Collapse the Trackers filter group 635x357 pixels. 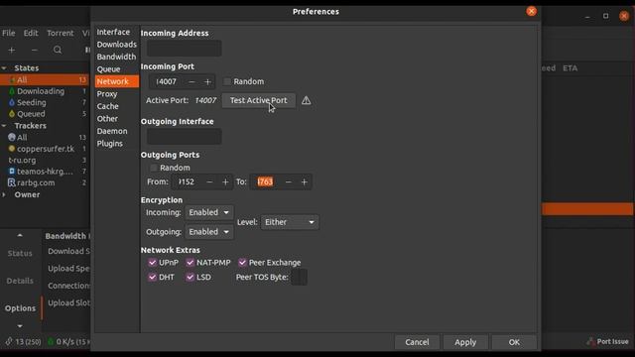point(4,126)
